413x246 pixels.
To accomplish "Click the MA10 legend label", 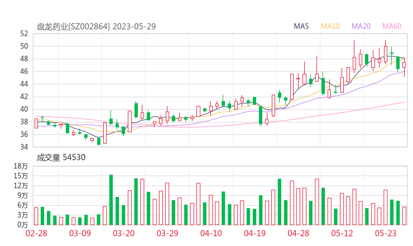I will [330, 26].
